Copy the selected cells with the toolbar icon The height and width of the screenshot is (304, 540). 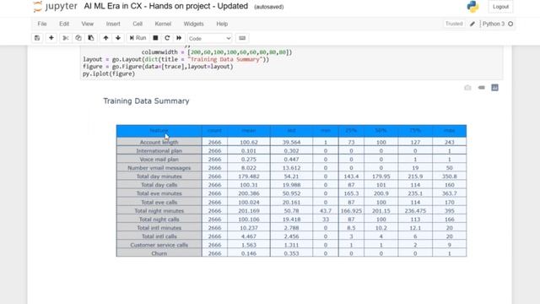78,38
